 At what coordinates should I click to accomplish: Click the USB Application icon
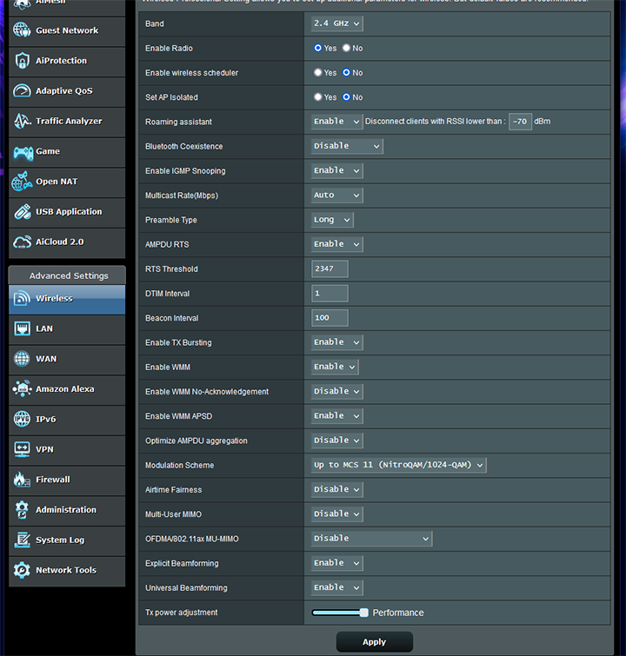pyautogui.click(x=22, y=212)
